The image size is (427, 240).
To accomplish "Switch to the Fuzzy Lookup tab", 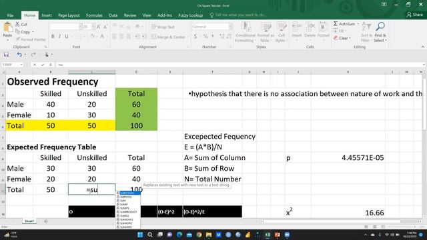I will point(190,15).
